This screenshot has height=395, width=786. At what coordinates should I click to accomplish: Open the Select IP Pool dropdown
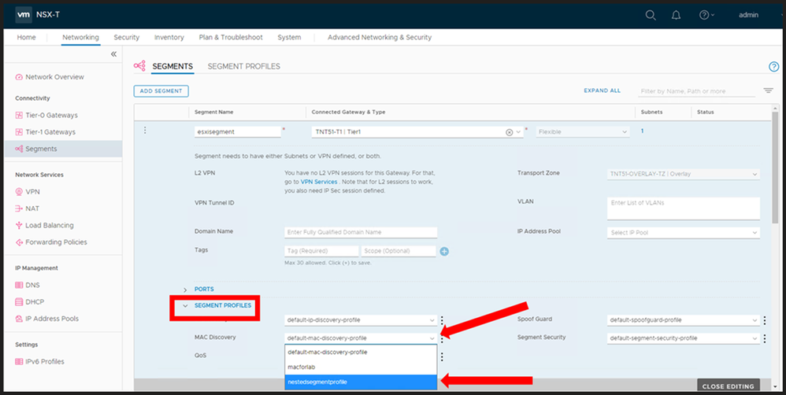click(x=684, y=233)
